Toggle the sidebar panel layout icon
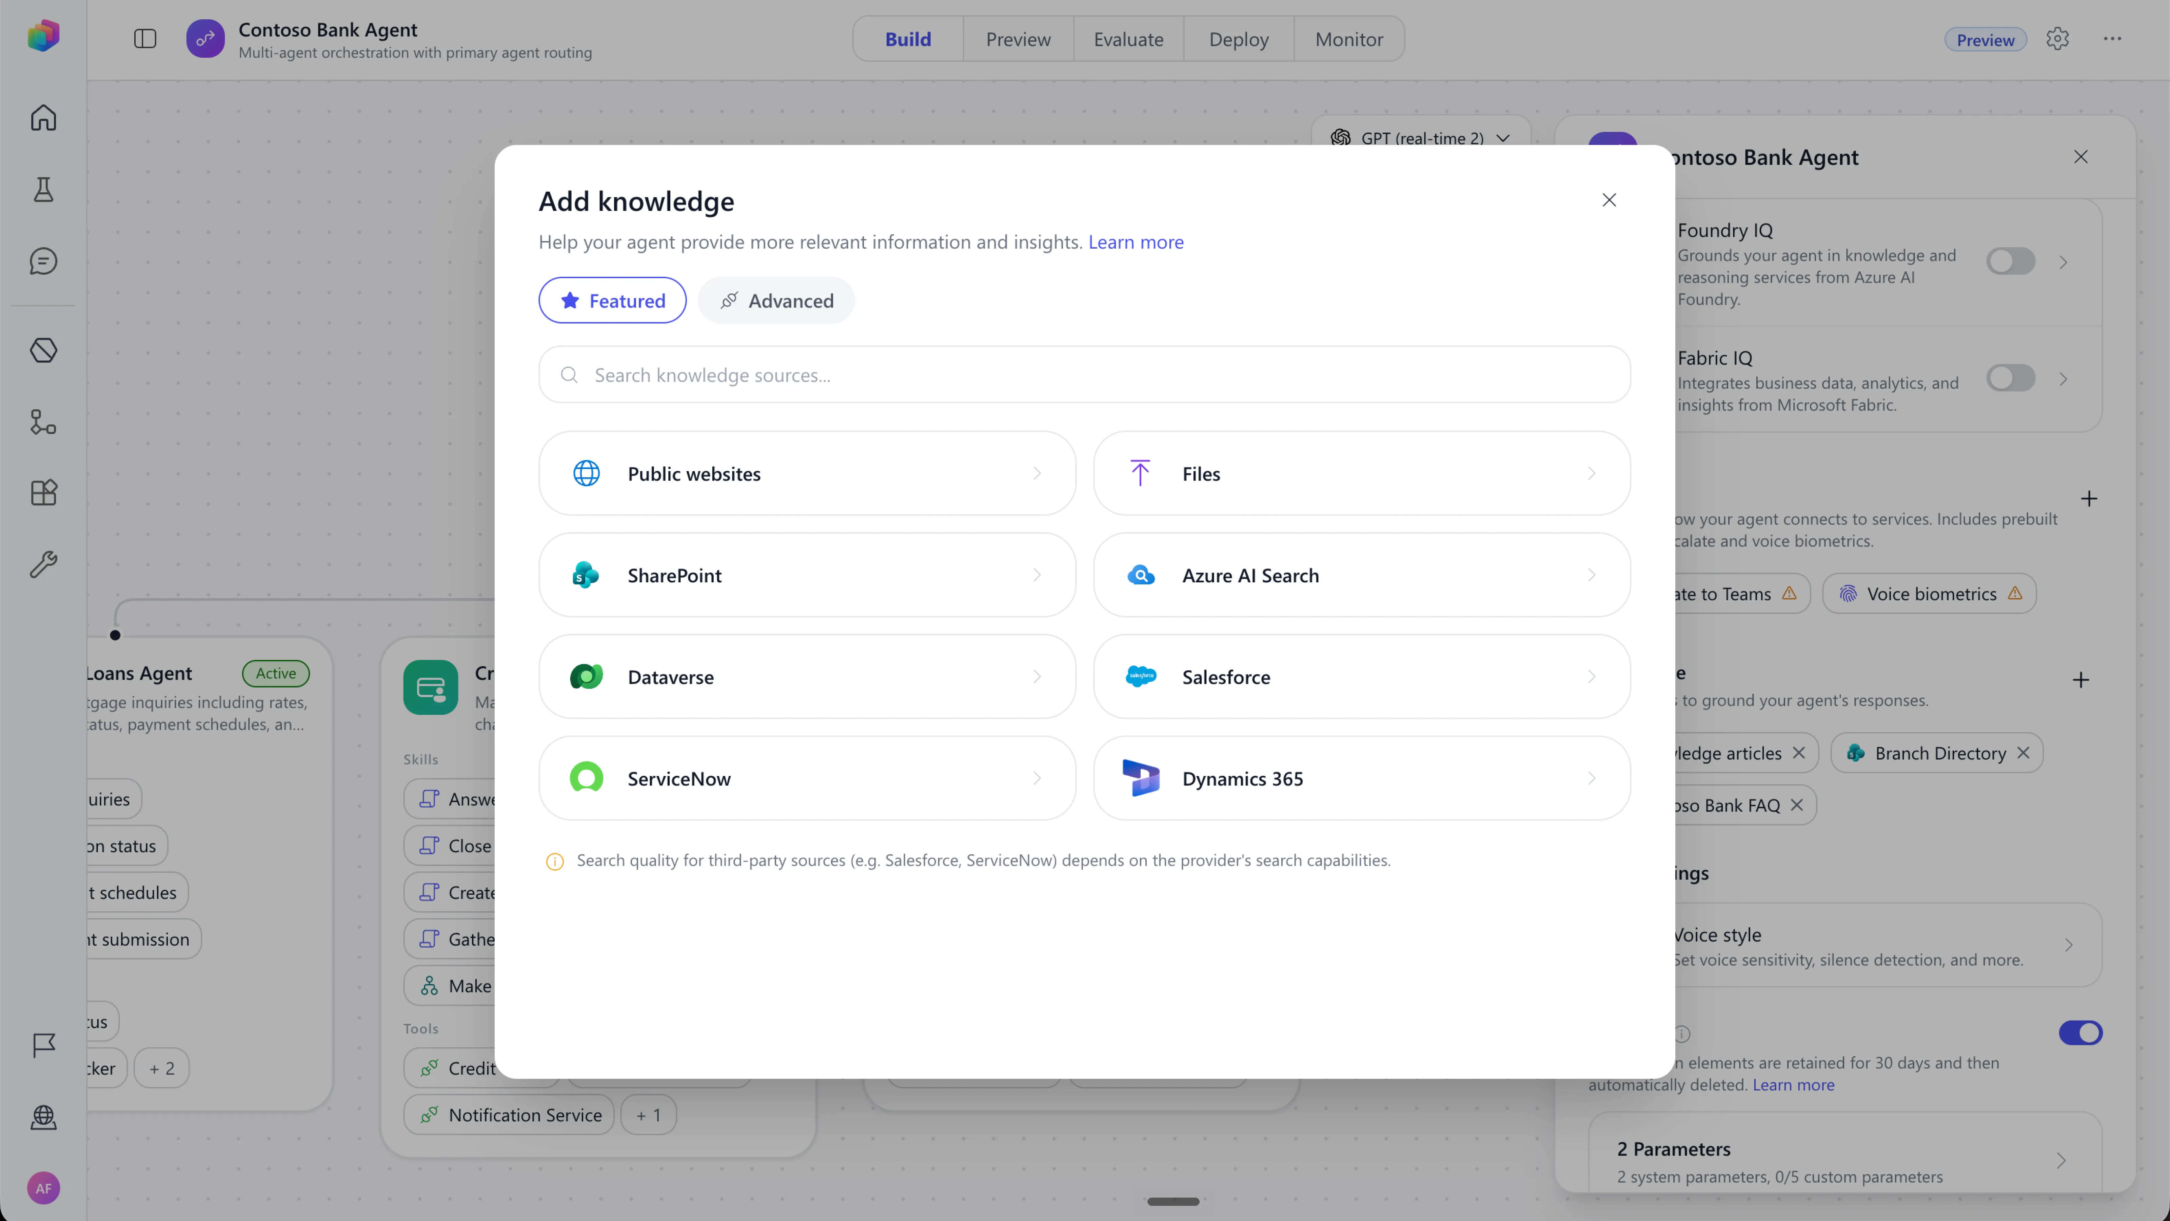 pos(145,39)
